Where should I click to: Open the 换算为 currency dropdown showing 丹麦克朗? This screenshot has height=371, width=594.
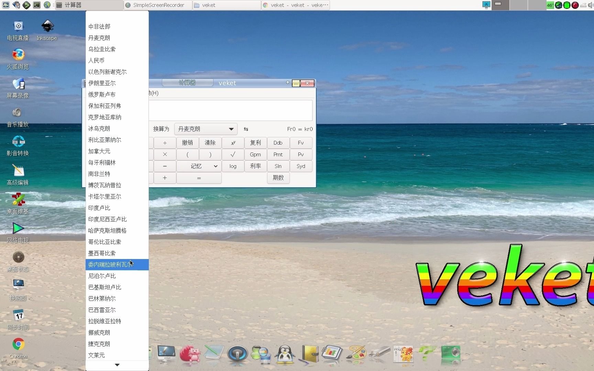(x=206, y=129)
